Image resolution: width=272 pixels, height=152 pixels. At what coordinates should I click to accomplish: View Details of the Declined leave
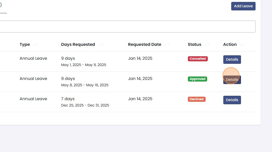[232, 100]
